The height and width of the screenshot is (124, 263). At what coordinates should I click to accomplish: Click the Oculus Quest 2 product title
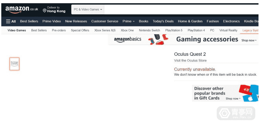[190, 54]
